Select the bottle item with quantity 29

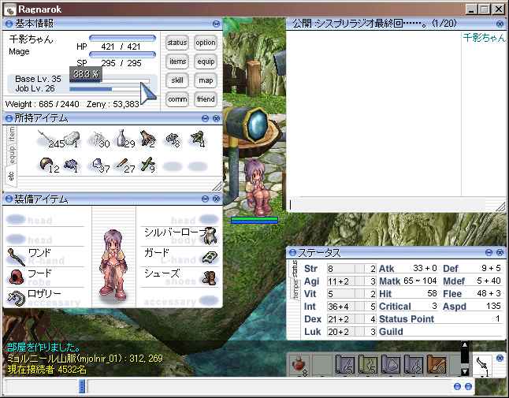pos(125,139)
